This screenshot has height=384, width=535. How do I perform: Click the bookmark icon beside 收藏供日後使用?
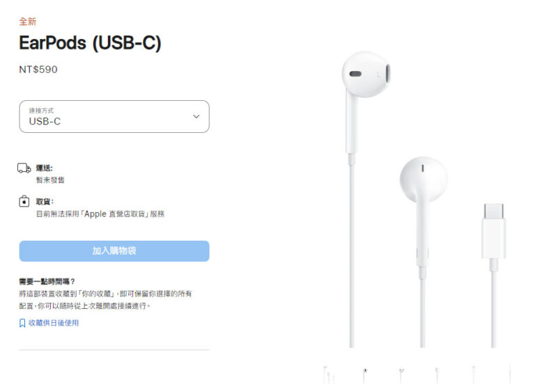click(22, 323)
